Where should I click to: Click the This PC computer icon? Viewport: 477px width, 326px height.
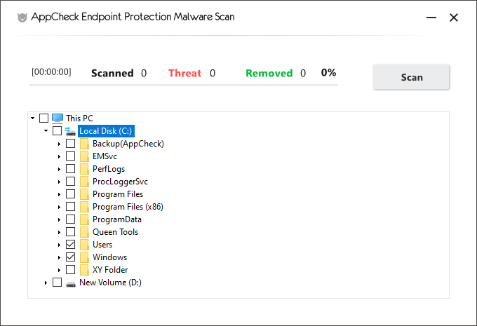(58, 118)
